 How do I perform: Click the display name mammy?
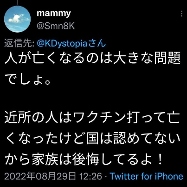pos(53,13)
